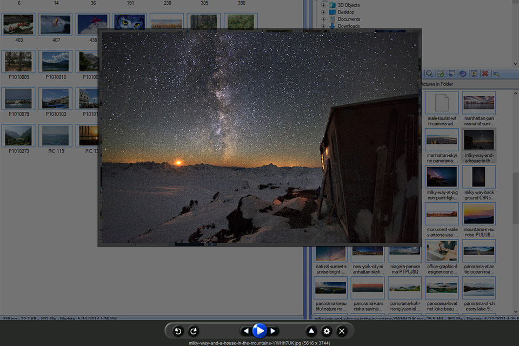The image size is (519, 346).
Task: Rotate image counterclockwise in slideshow bar
Action: pos(178,331)
